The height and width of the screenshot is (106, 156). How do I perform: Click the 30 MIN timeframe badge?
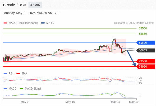(x=35, y=5)
